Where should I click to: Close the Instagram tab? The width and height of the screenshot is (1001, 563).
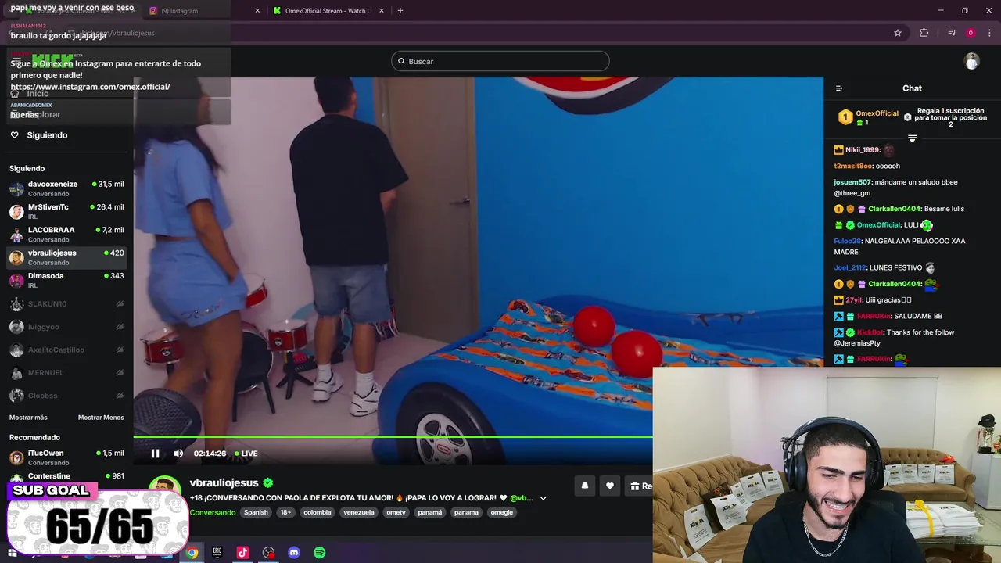click(x=257, y=11)
